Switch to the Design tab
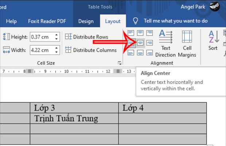This screenshot has width=226, height=146. click(x=86, y=21)
